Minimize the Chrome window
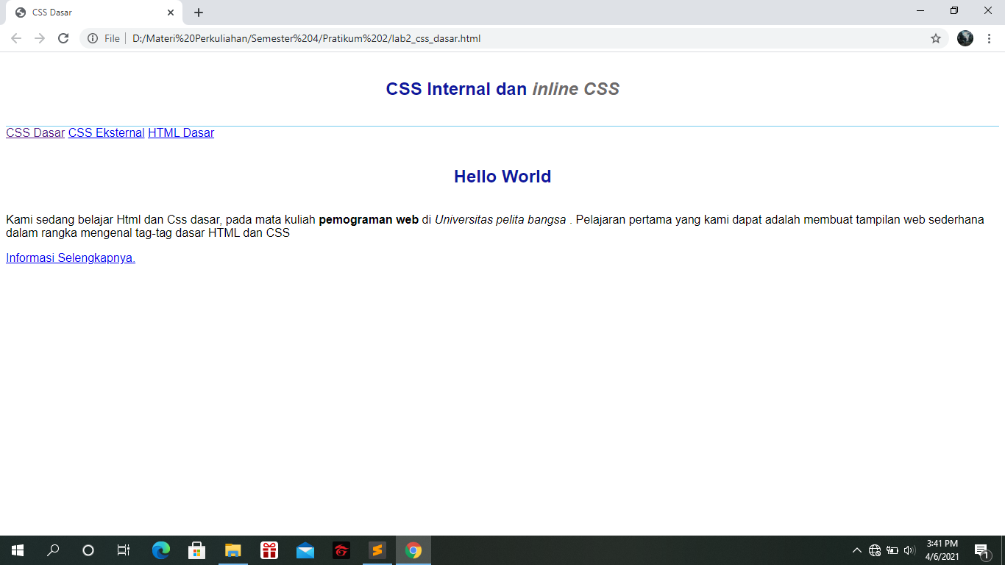The image size is (1005, 565). pos(920,11)
